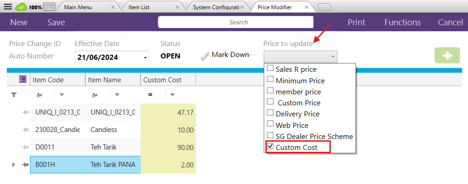468x184 pixels.
Task: Close the Item List tab
Action: (178, 7)
